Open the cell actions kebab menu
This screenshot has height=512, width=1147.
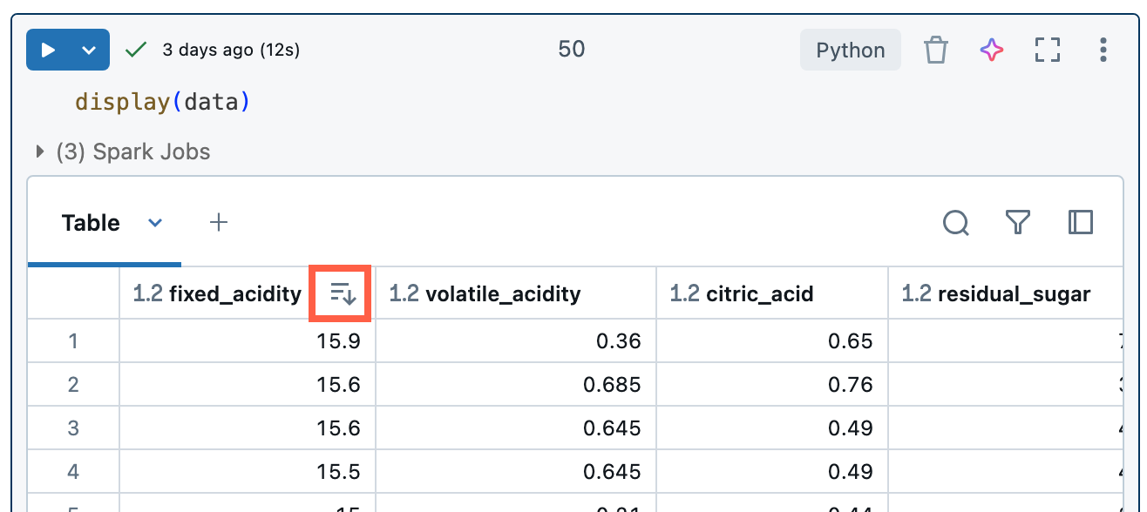(x=1103, y=50)
